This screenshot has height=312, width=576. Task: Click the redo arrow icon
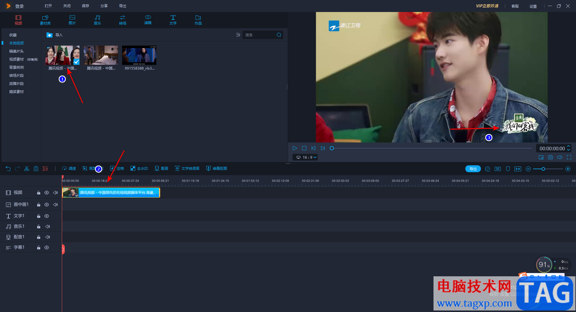(17, 169)
